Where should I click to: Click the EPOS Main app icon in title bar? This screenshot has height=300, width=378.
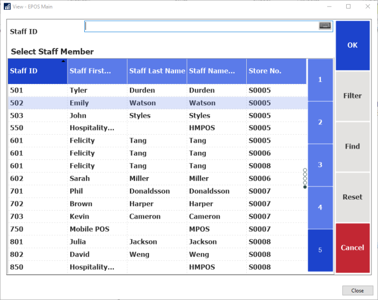click(x=7, y=6)
